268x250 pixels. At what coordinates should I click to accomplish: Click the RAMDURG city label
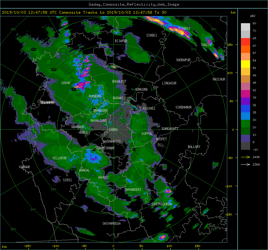(95, 96)
